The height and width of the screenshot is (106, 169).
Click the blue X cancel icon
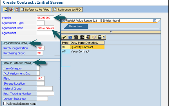(70, 37)
